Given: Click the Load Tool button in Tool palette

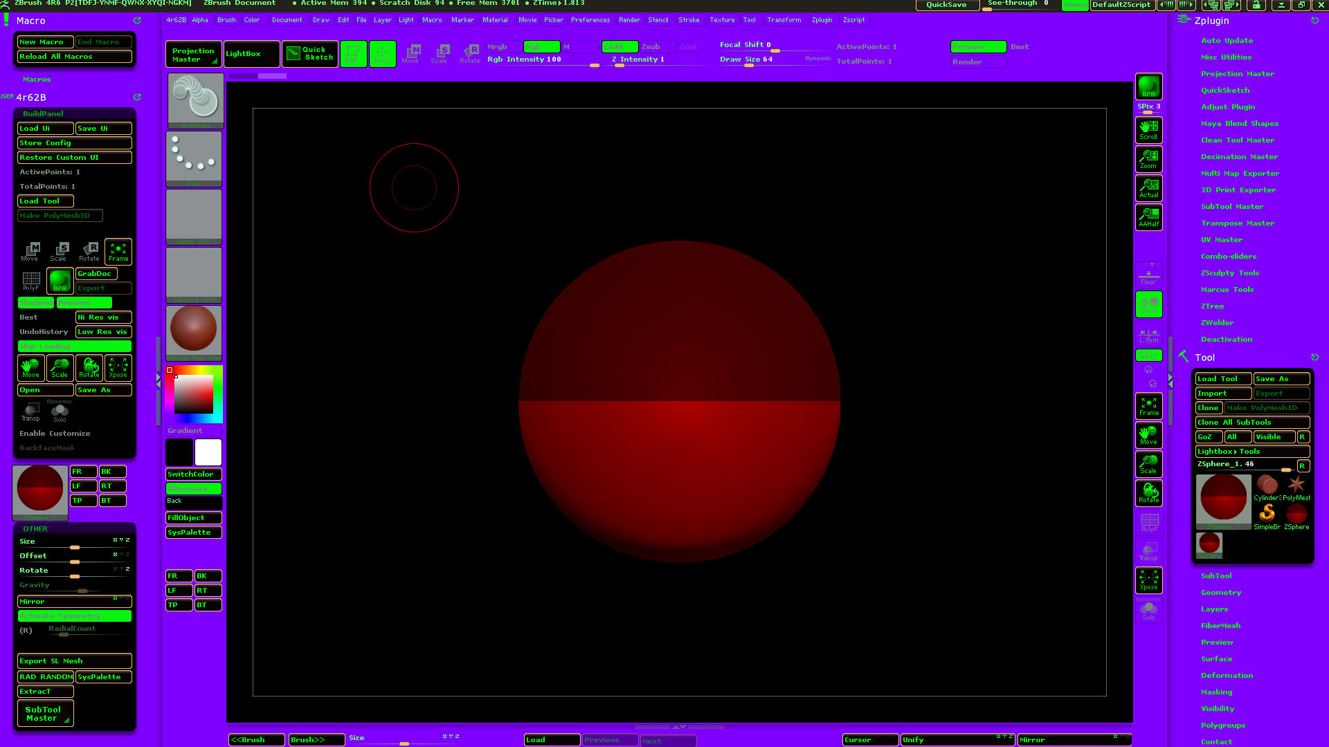Looking at the screenshot, I should point(1222,378).
